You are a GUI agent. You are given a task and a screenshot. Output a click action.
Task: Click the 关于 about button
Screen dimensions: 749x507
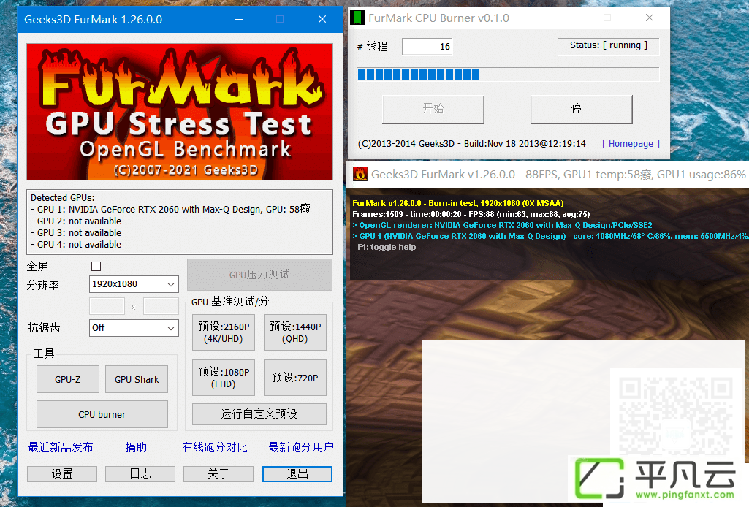point(218,473)
